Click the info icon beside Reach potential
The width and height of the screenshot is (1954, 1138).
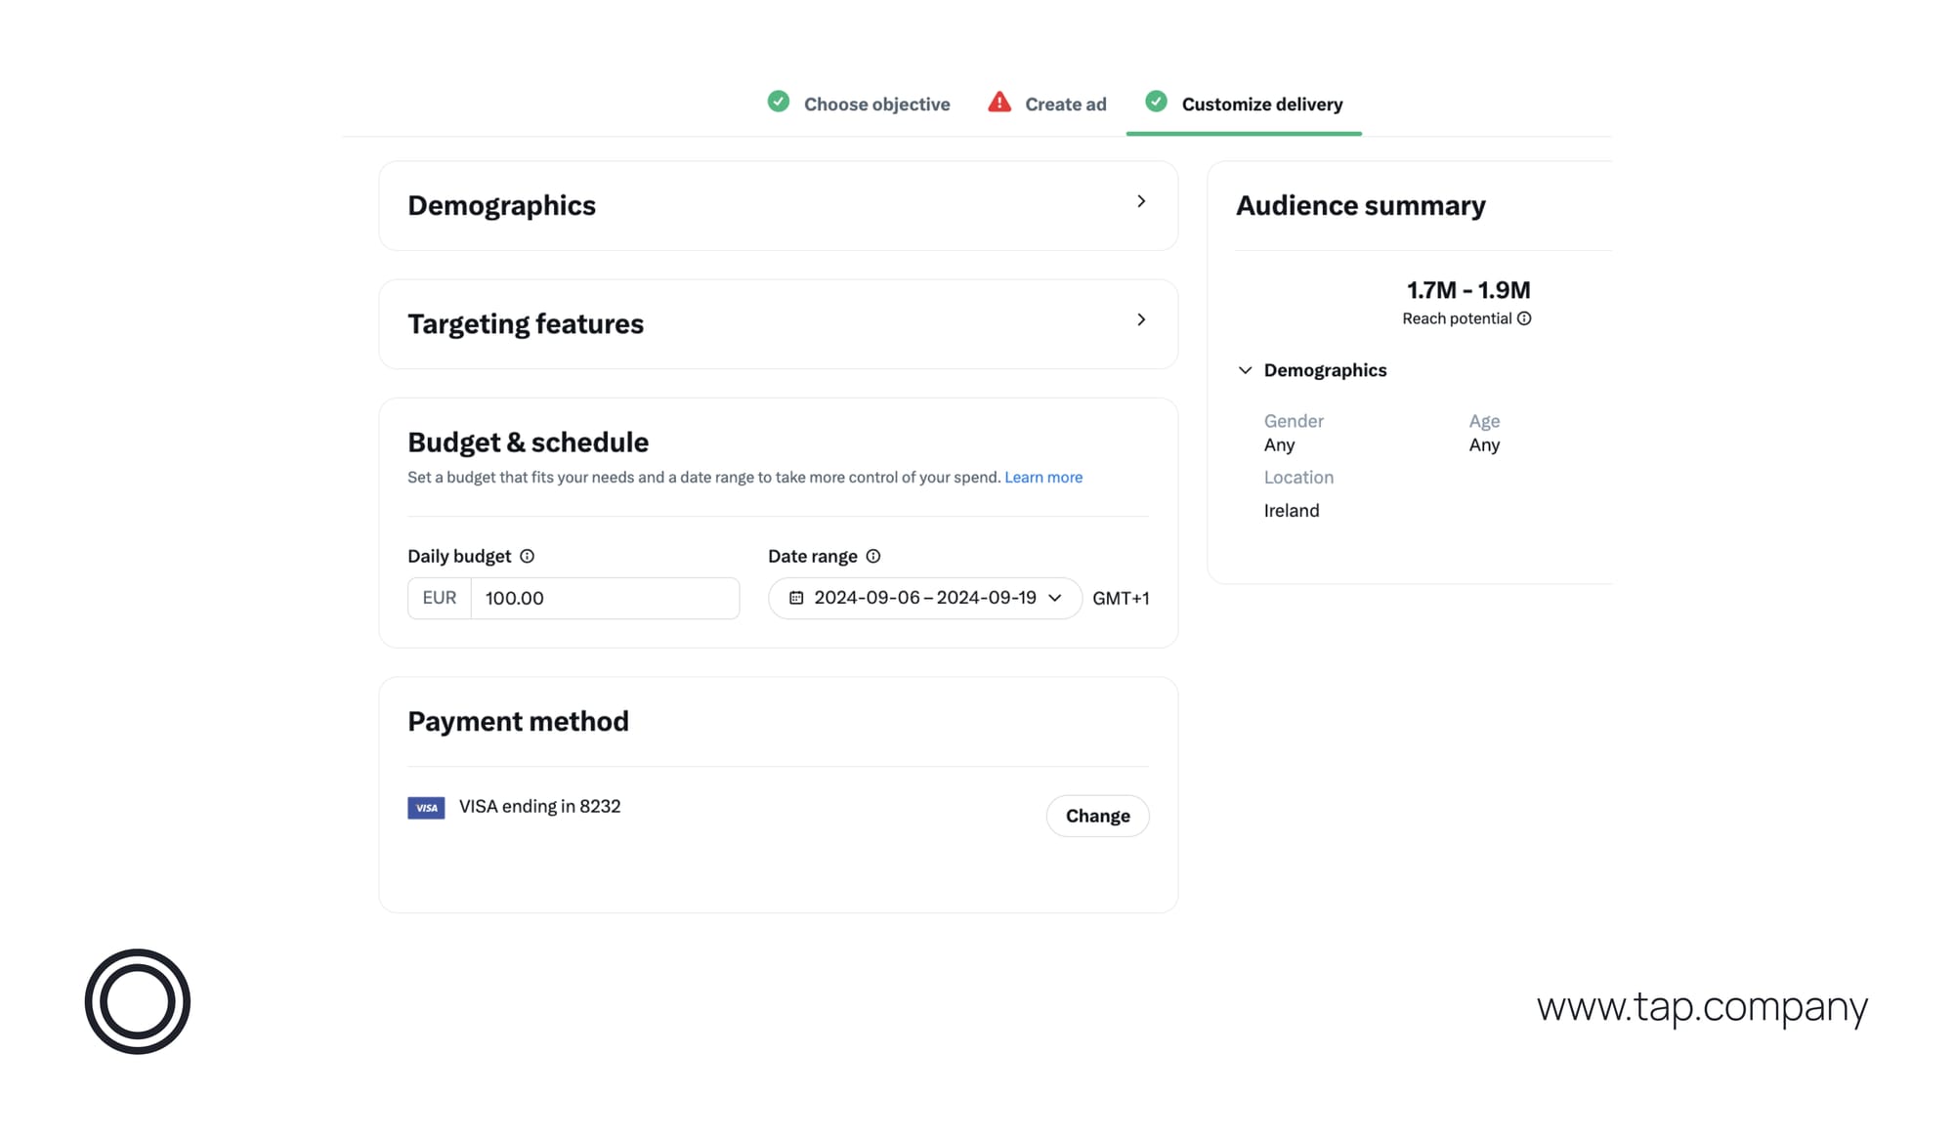pyautogui.click(x=1525, y=317)
